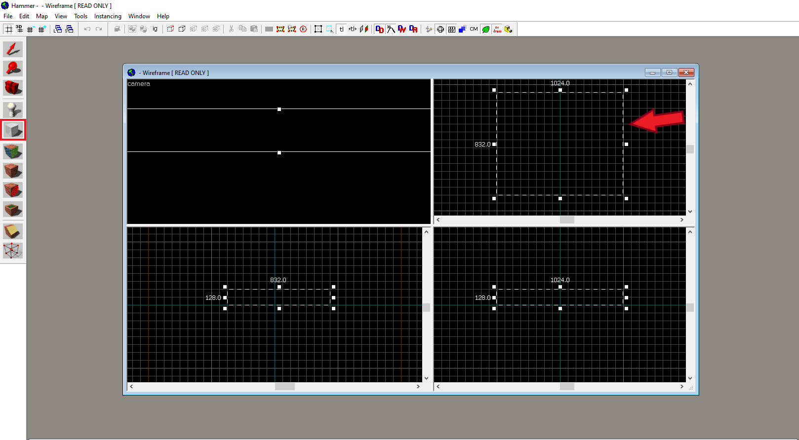Toggle texture lock (tl) button
The image size is (799, 440).
click(341, 29)
